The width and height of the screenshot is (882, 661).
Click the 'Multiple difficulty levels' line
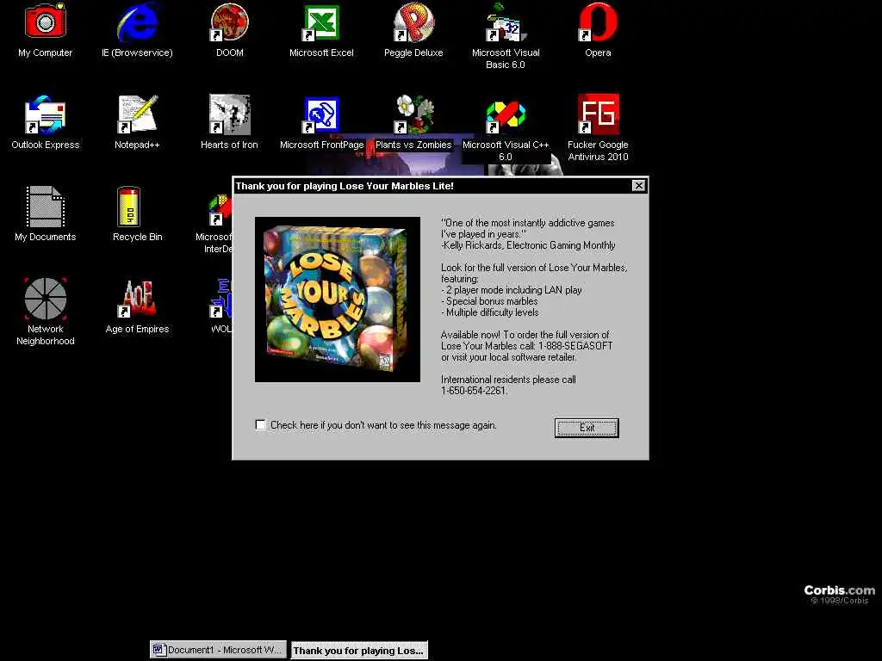pos(490,312)
